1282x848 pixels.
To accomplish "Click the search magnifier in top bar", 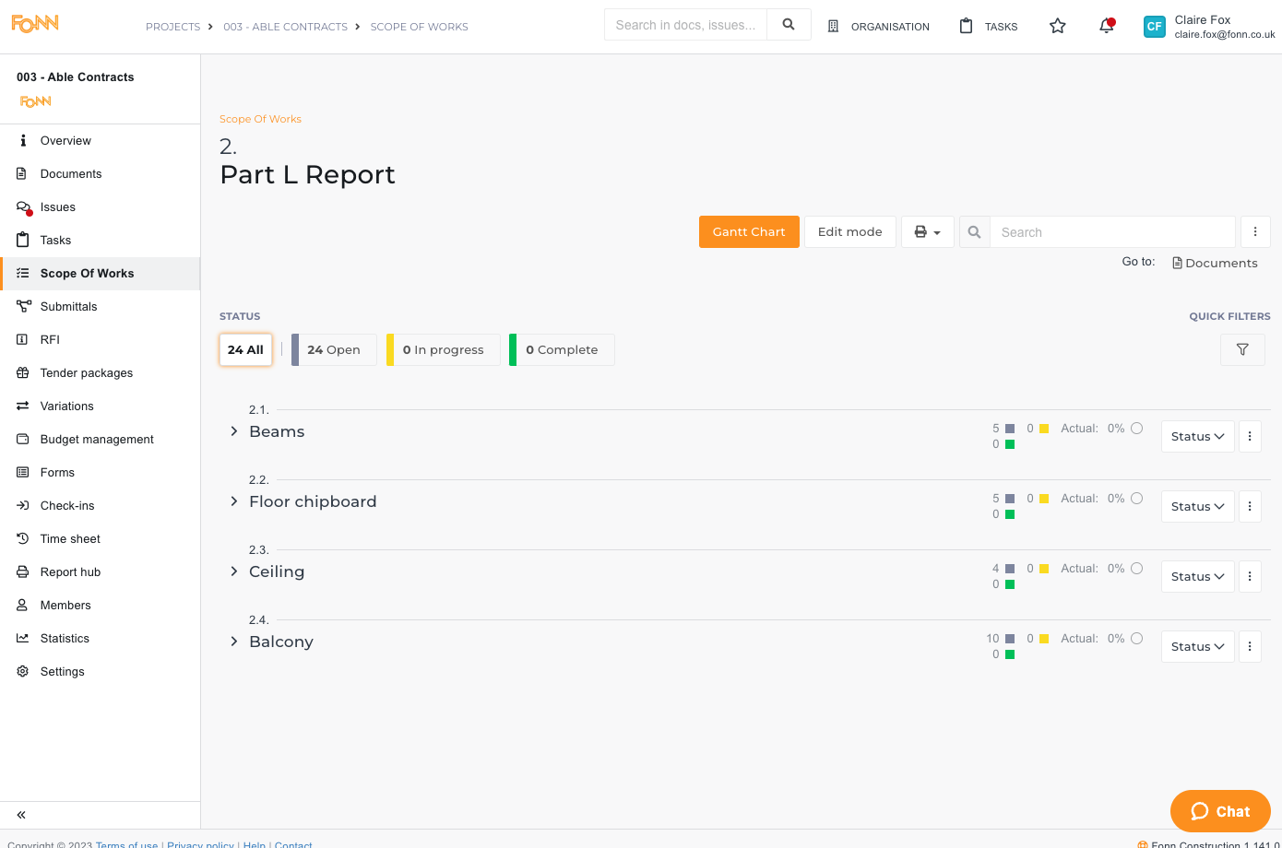I will 789,25.
